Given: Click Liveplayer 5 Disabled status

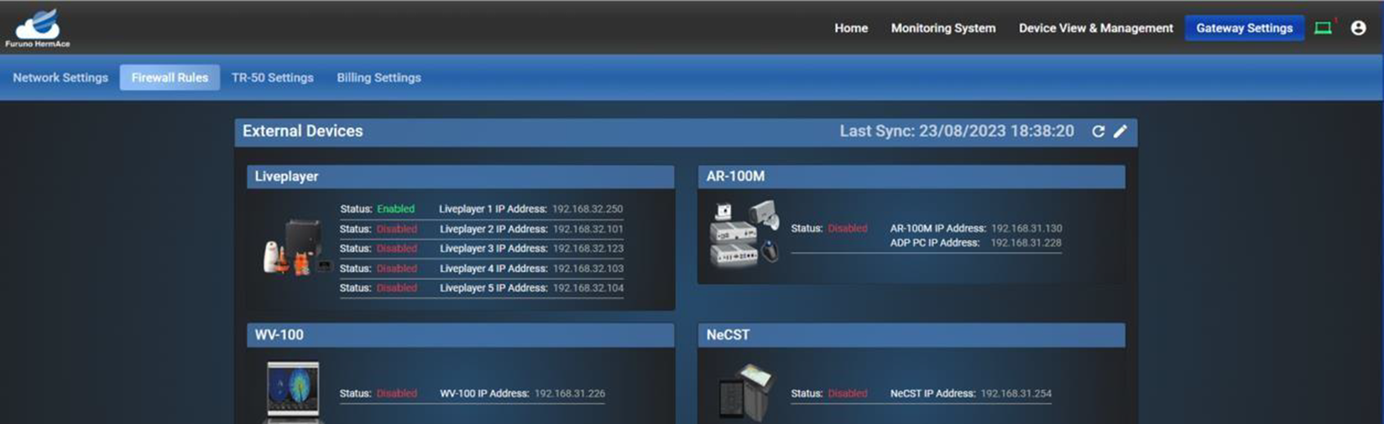Looking at the screenshot, I should [x=396, y=287].
